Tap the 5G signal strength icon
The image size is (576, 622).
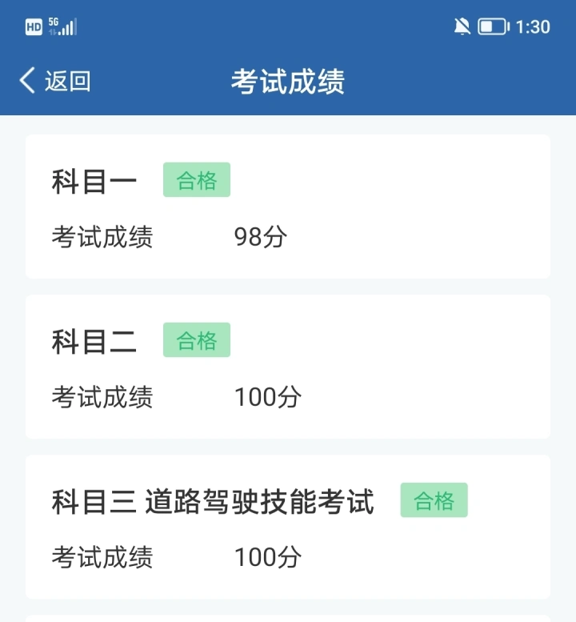click(62, 26)
